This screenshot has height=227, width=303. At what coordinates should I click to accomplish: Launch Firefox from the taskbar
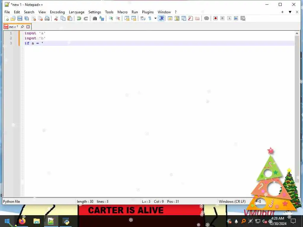(22, 221)
